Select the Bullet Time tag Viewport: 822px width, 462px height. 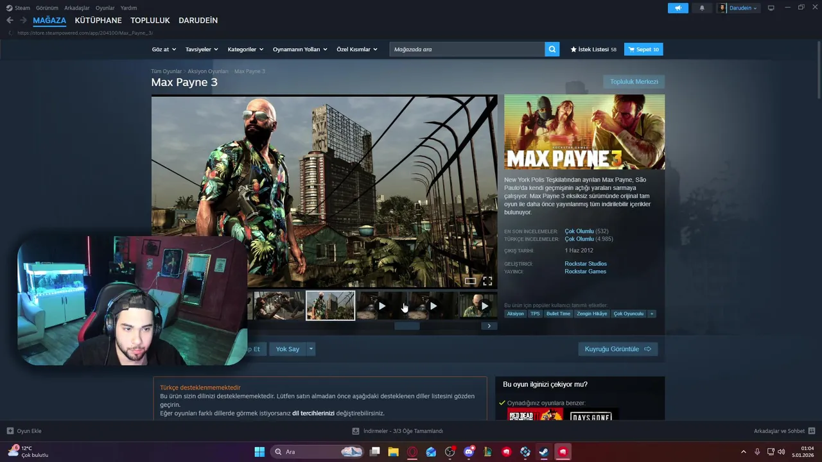(x=558, y=314)
